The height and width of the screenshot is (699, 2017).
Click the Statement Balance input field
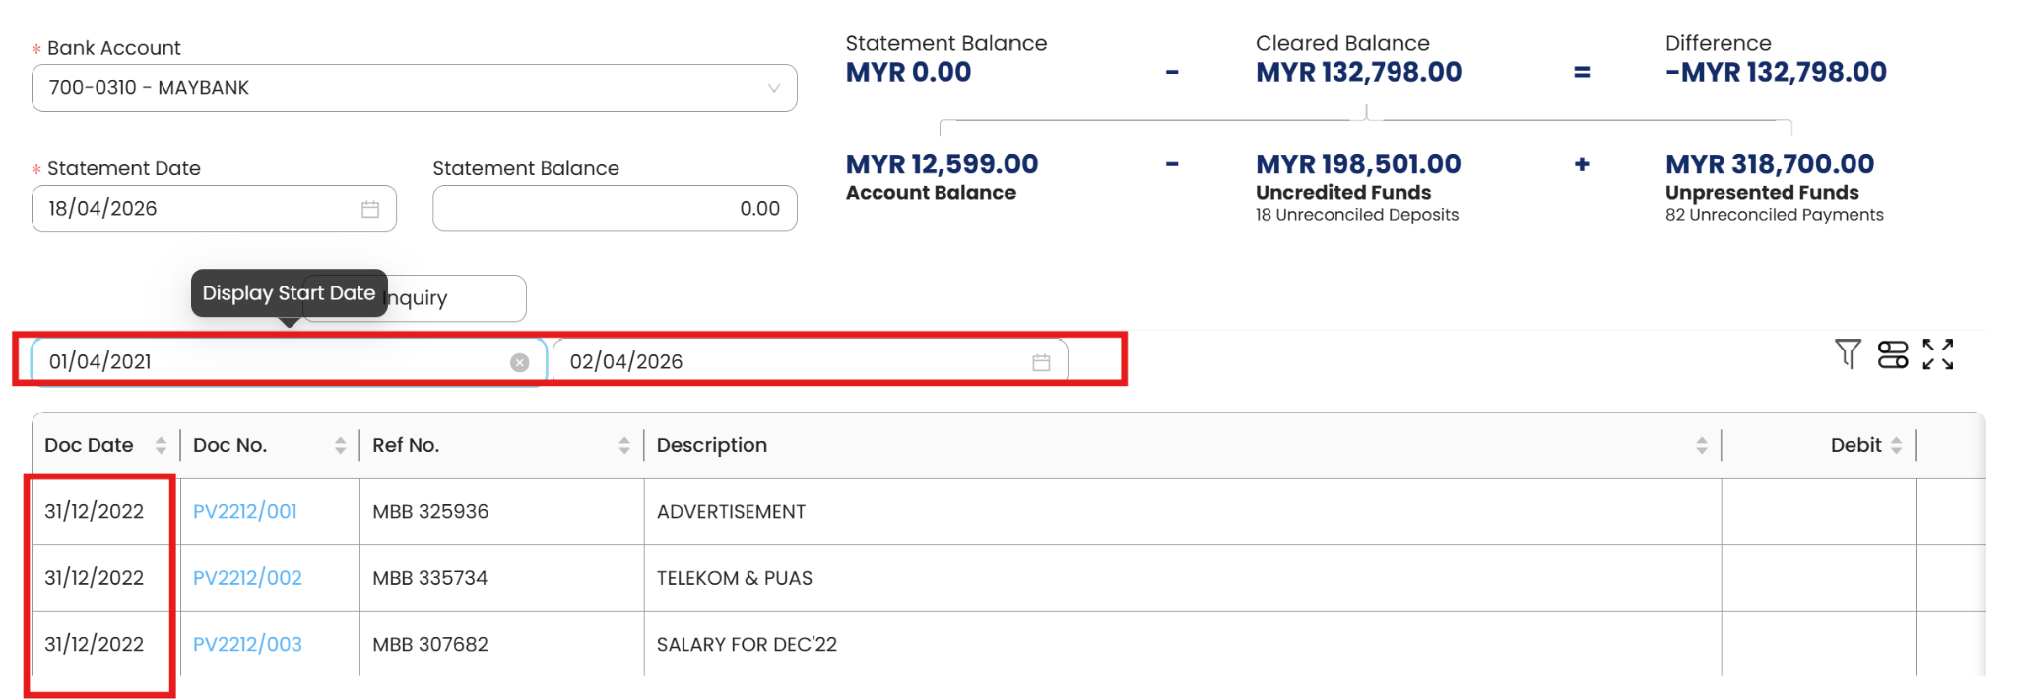click(x=614, y=209)
